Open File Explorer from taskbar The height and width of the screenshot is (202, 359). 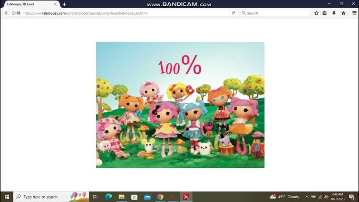pyautogui.click(x=121, y=197)
